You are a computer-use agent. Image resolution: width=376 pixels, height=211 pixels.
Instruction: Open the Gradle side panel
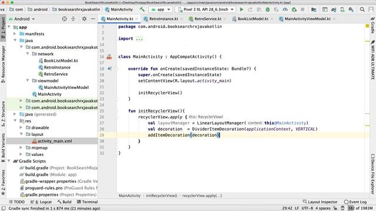coord(372,25)
